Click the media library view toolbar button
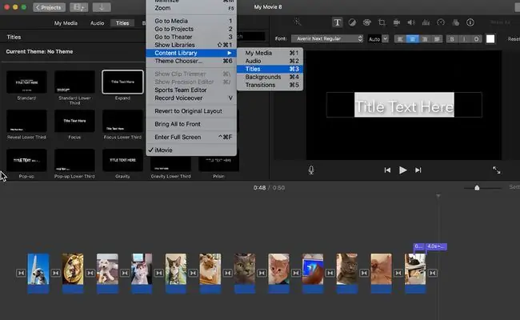520x320 pixels. (78, 7)
